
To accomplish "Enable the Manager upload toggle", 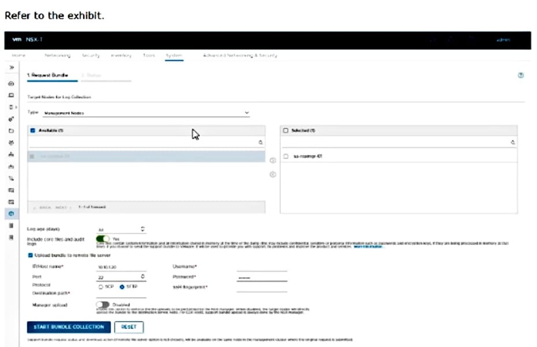I will (x=103, y=304).
